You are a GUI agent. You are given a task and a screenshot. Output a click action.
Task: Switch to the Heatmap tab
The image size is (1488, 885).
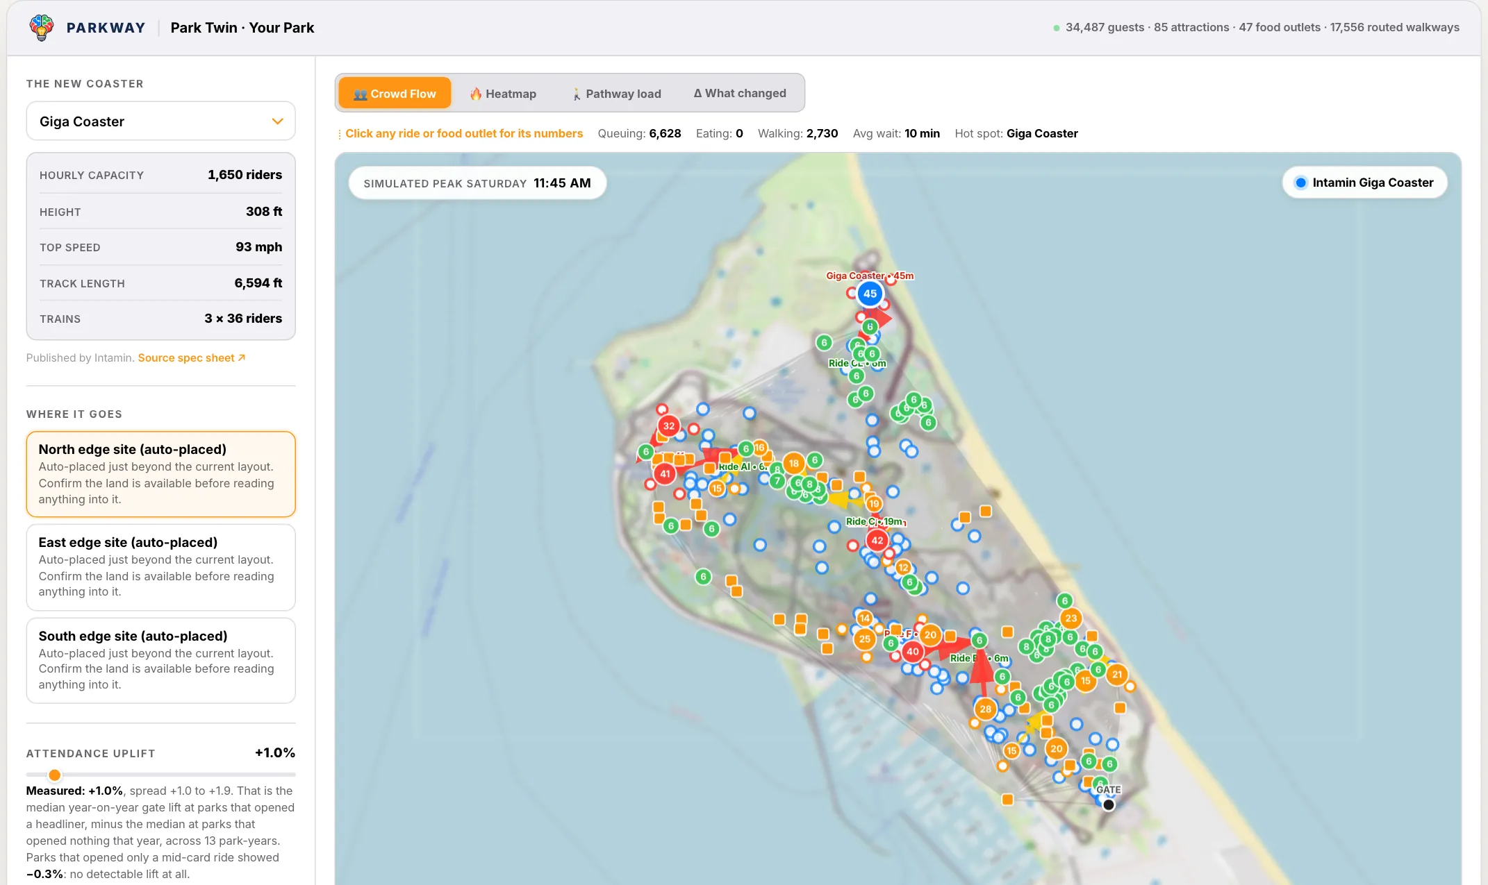coord(503,94)
